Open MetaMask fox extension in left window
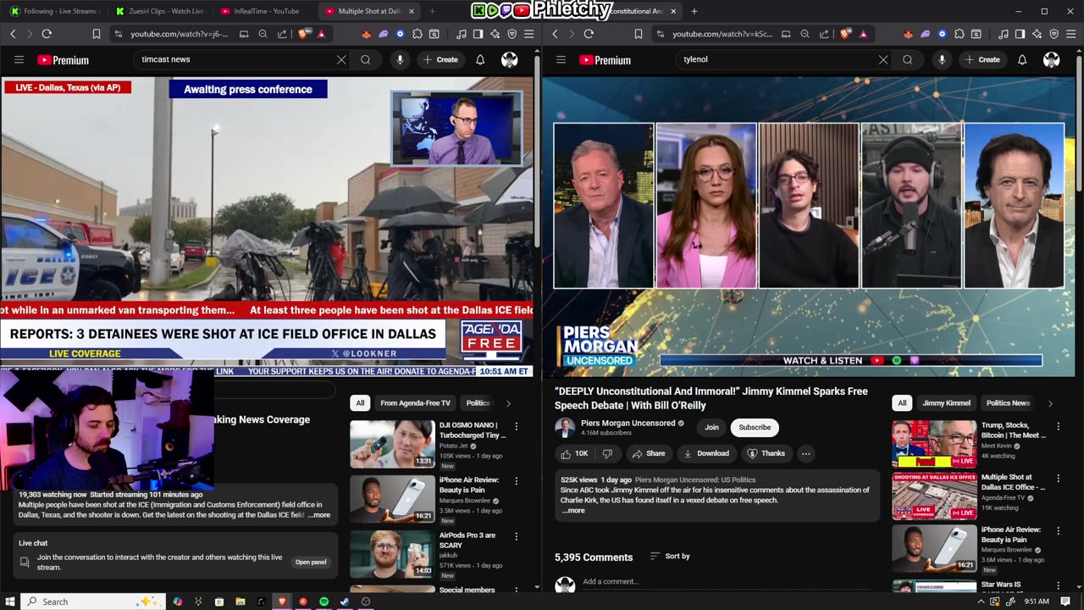The height and width of the screenshot is (610, 1084). point(366,34)
